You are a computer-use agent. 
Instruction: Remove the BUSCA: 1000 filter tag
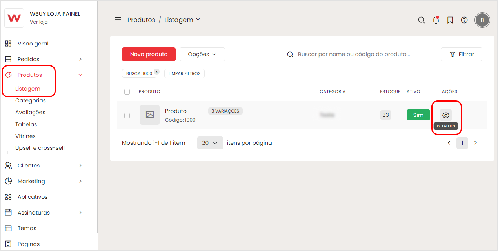click(156, 72)
